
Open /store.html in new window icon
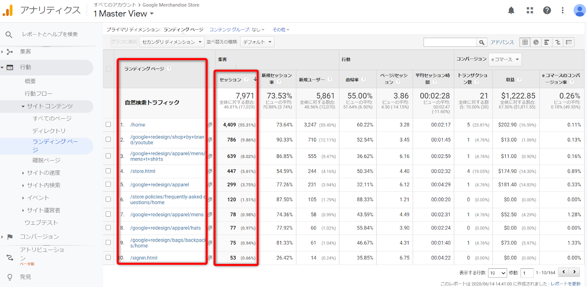pos(210,171)
